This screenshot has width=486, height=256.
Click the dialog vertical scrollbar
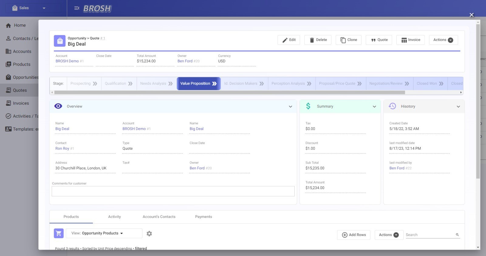coord(478,101)
